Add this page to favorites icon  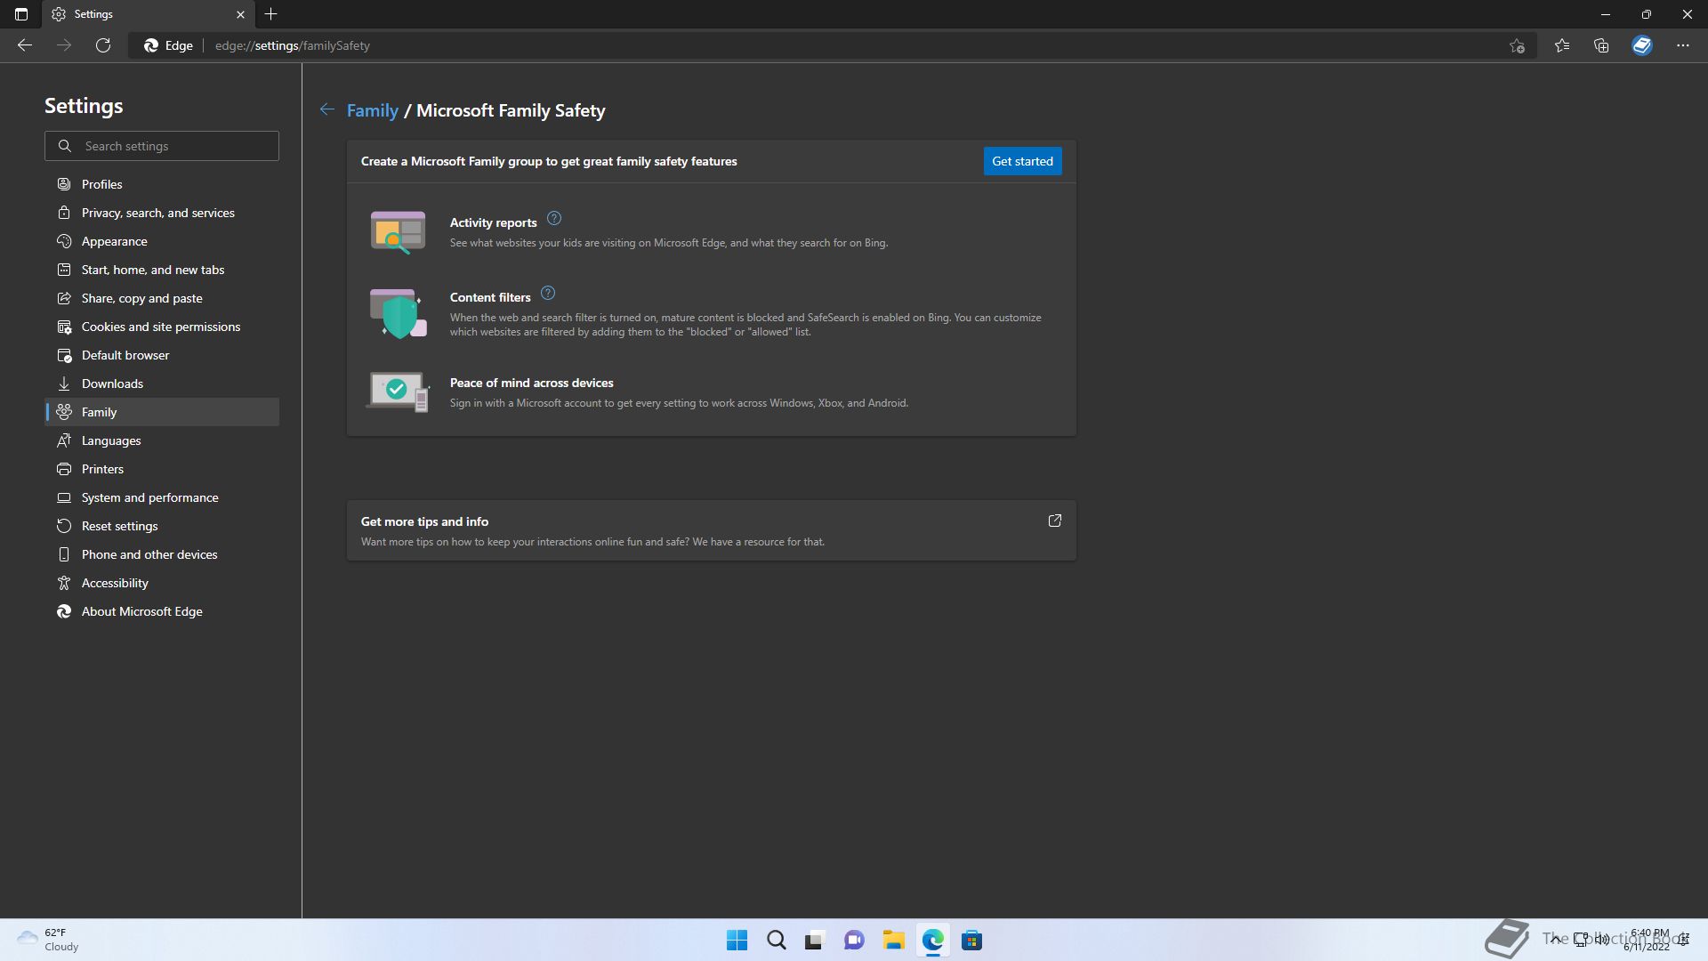(x=1517, y=45)
